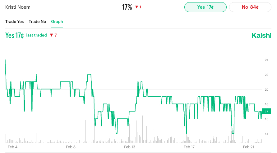Click the green 17 current price badge

click(x=267, y=111)
